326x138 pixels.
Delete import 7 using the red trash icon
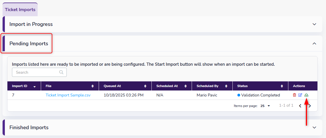coord(294,95)
